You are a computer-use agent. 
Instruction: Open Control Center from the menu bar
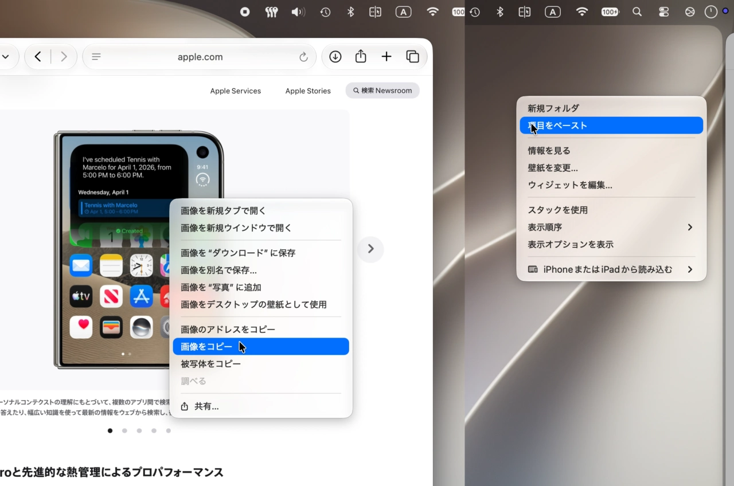click(663, 11)
